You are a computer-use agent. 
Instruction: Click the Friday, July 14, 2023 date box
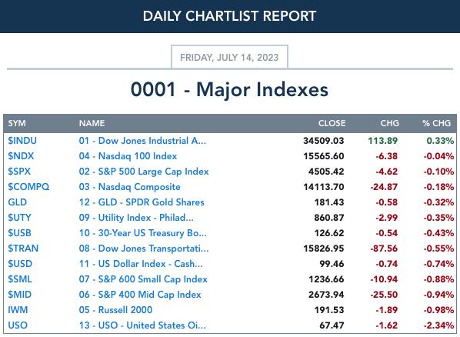click(x=229, y=57)
